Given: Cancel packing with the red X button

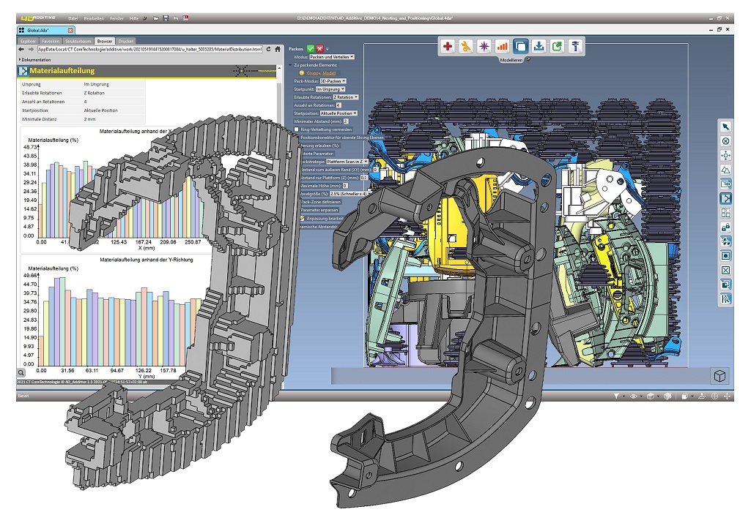Looking at the screenshot, I should point(319,48).
